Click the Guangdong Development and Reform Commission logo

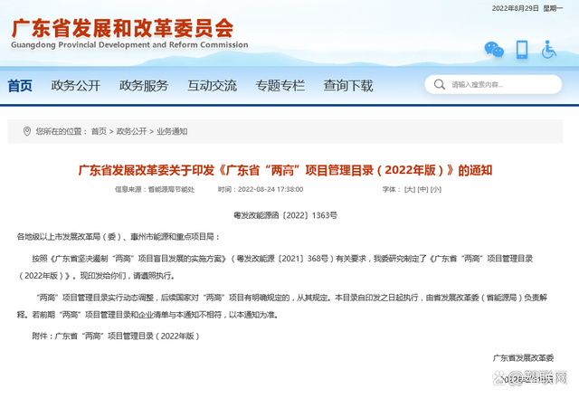127,34
